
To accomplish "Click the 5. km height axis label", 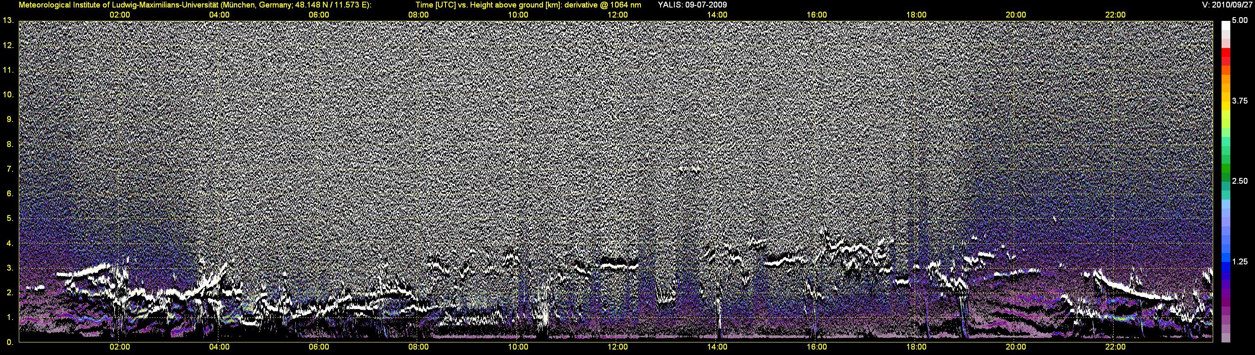I will pos(10,218).
